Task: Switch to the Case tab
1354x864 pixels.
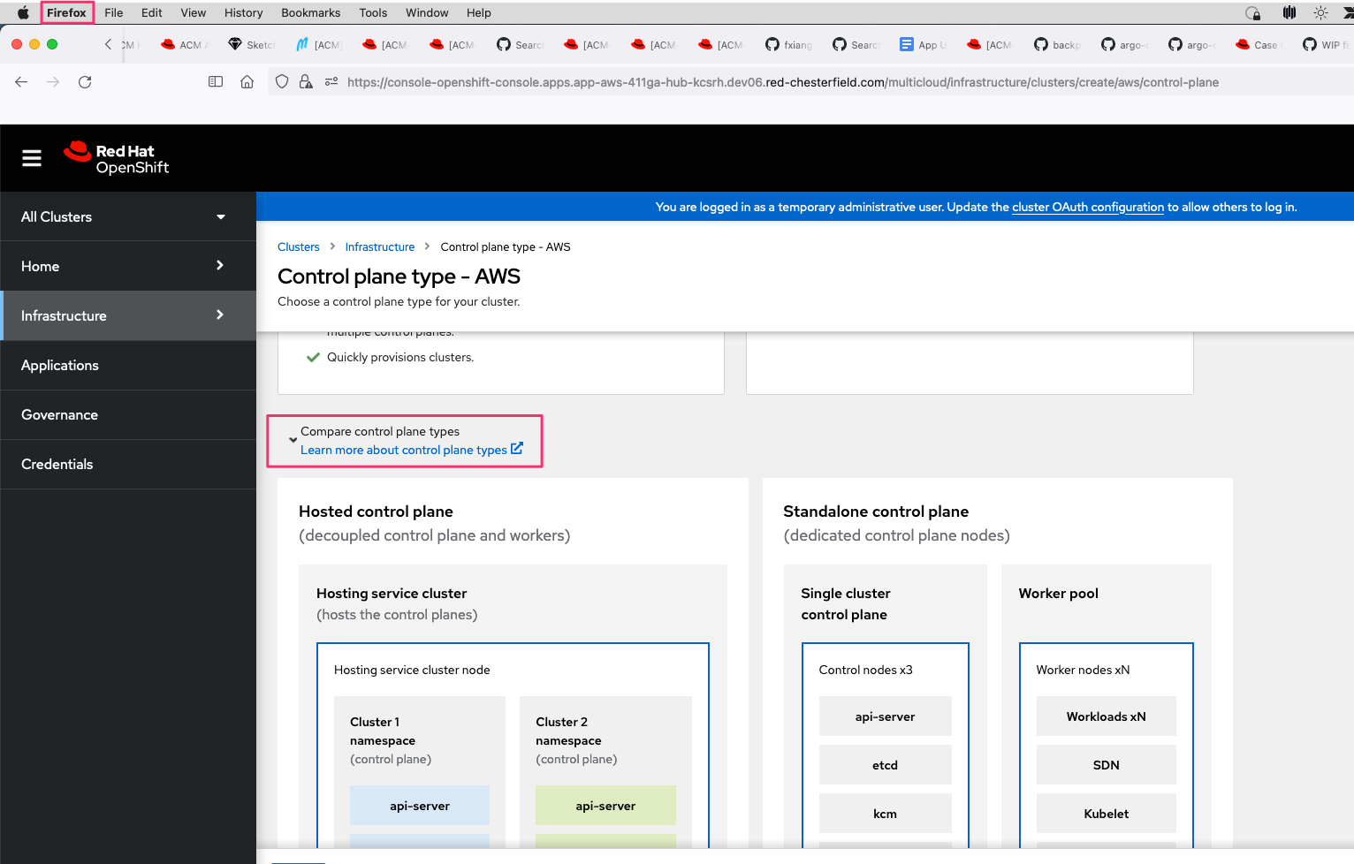Action: (1258, 44)
